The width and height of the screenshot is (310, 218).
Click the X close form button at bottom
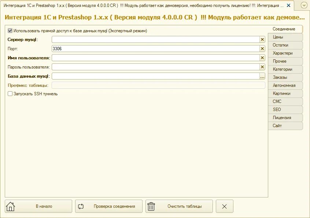224,206
